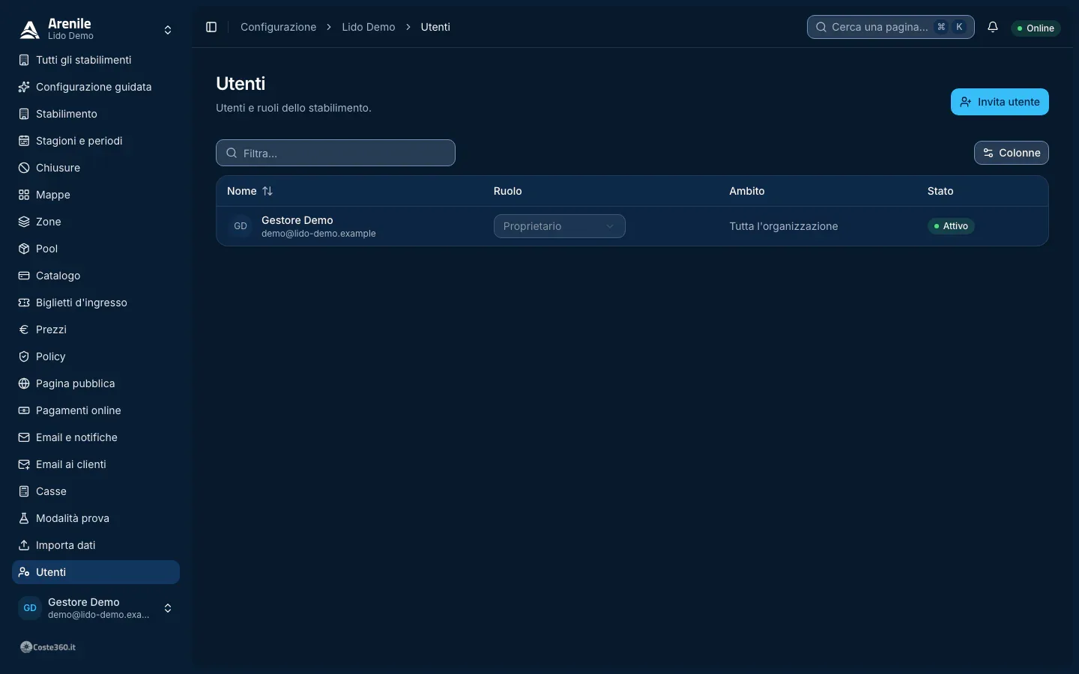Click the Importa dati upload icon
1079x674 pixels.
point(24,545)
